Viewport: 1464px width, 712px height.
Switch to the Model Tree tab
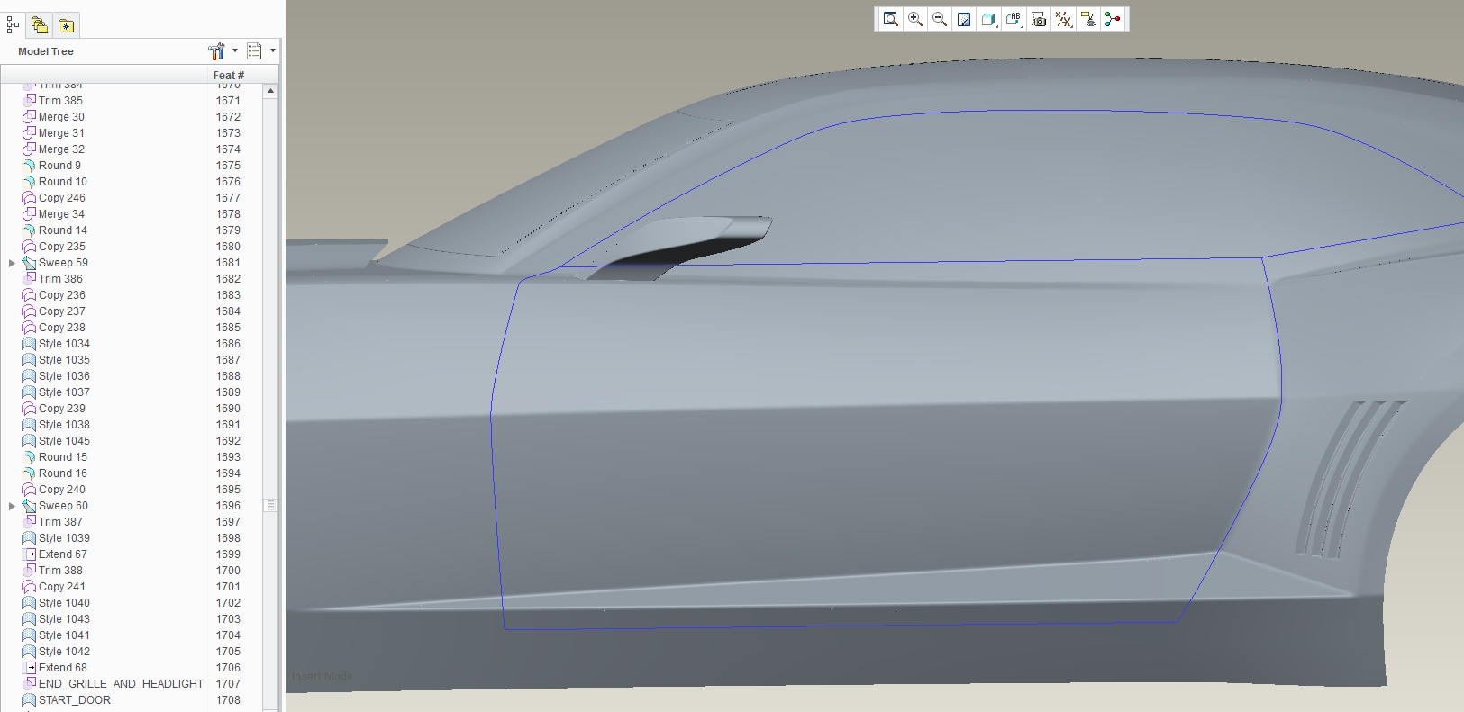[x=13, y=25]
